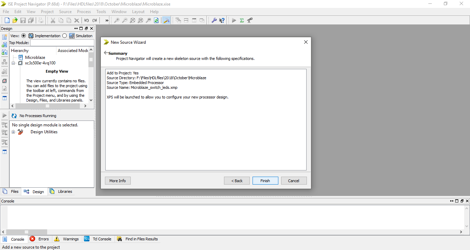Click the Cut scissors icon
Viewport: 470px width, 250px height.
click(x=53, y=20)
